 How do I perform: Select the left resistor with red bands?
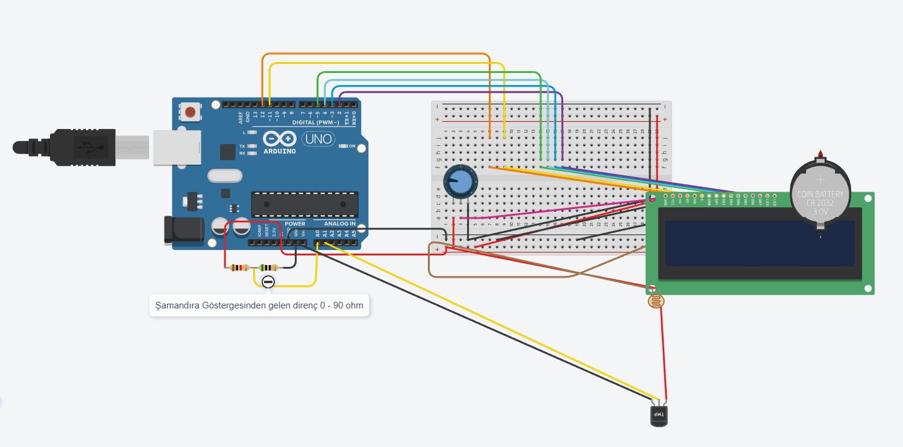[x=240, y=268]
